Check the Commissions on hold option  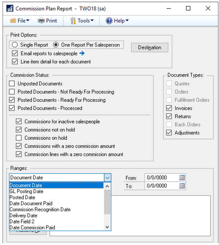(x=19, y=138)
